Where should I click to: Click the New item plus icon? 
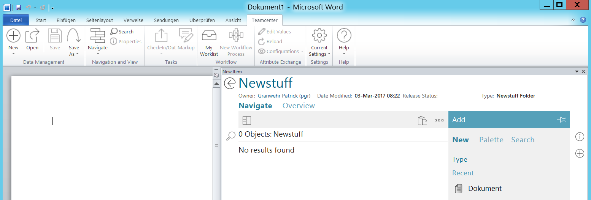click(13, 36)
